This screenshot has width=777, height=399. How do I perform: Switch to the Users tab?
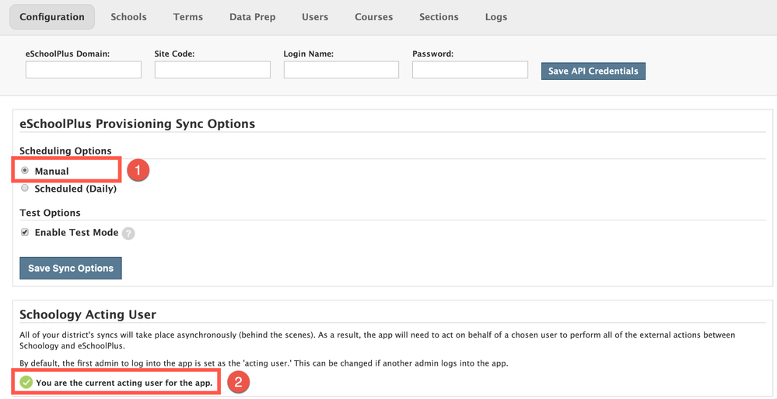(315, 17)
